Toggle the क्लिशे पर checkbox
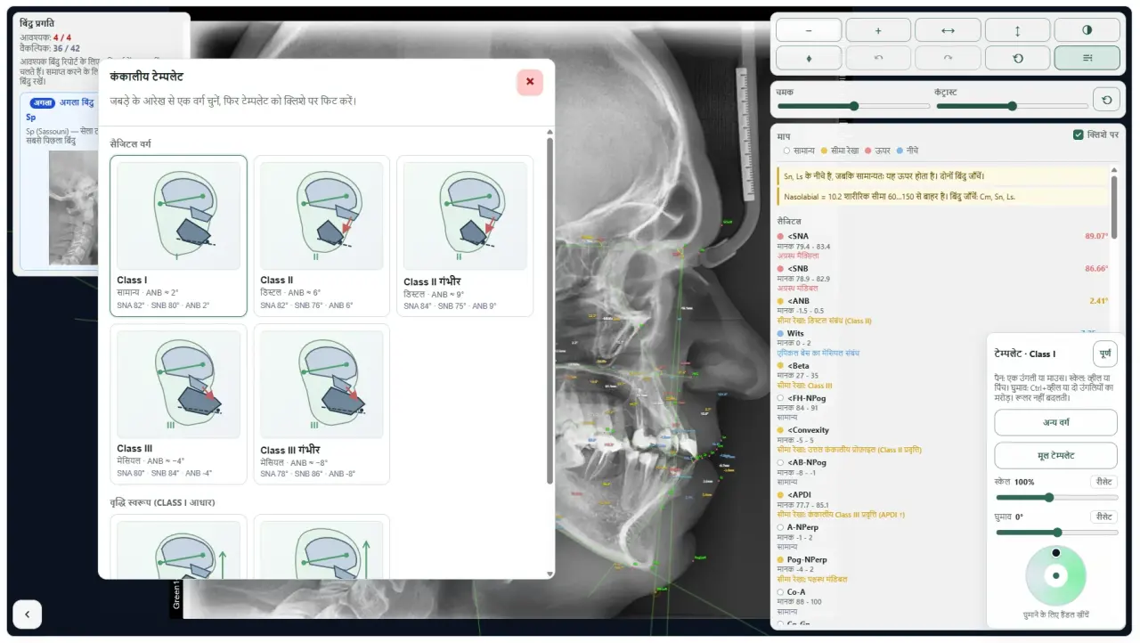Screen dimensions: 1140x643 click(1079, 135)
